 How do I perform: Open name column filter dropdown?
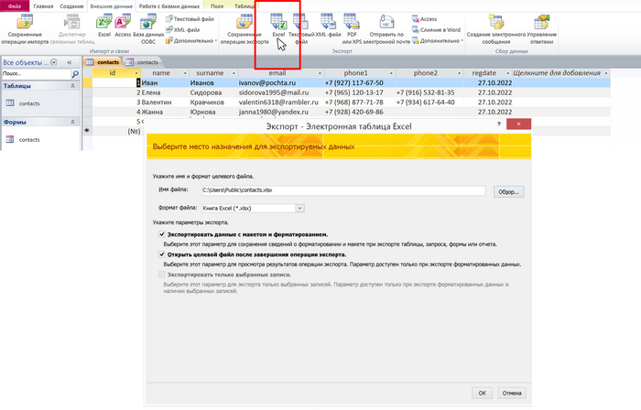click(185, 73)
